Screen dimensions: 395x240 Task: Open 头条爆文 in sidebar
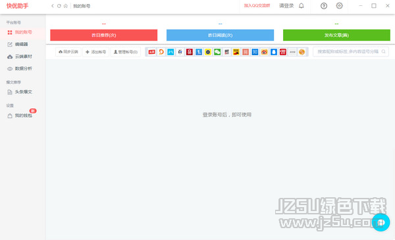20,92
